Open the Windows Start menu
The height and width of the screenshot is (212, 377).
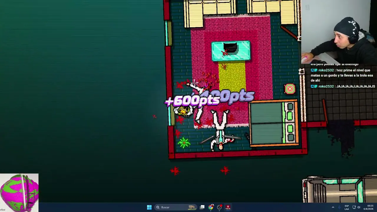[149, 207]
